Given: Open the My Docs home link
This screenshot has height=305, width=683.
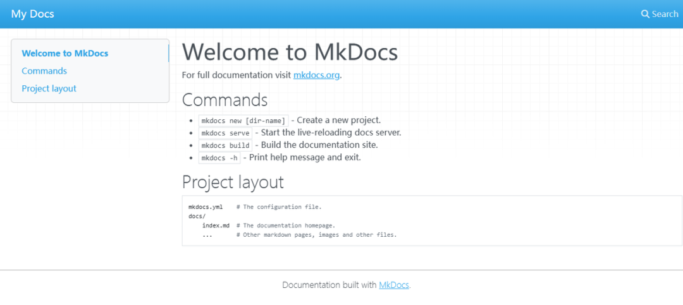Looking at the screenshot, I should pos(33,14).
